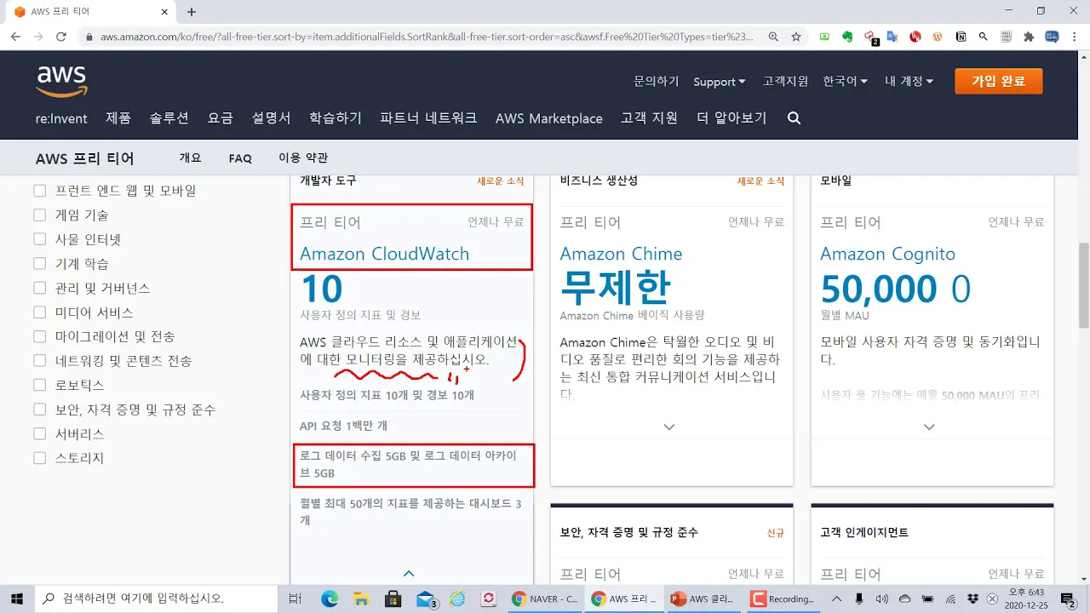
Task: Open the 솔루션 nav menu
Action: coord(169,118)
